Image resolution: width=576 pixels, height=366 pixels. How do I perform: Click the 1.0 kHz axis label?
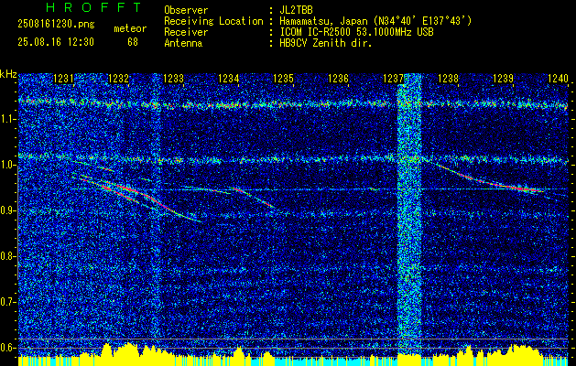(x=7, y=165)
